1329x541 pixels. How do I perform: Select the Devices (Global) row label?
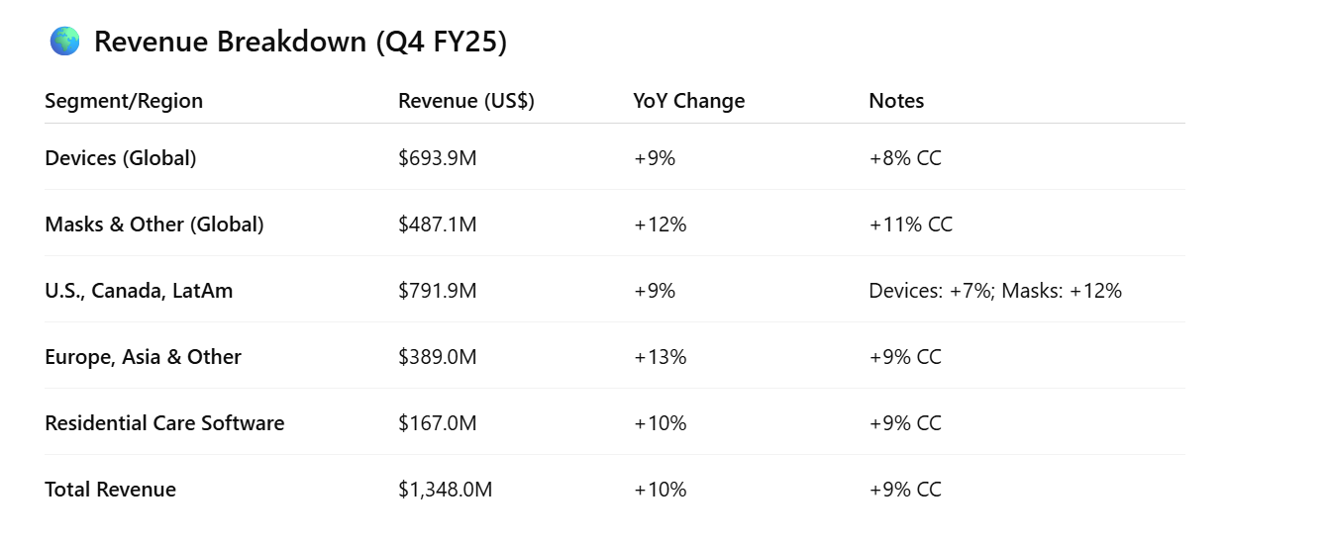tap(121, 158)
